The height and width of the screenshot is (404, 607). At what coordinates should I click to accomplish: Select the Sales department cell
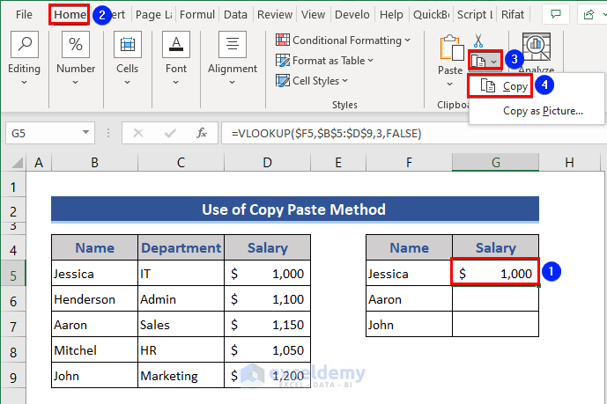tap(181, 325)
